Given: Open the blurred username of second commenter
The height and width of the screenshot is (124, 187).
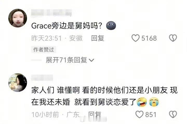Looking at the screenshot, I should tap(42, 77).
